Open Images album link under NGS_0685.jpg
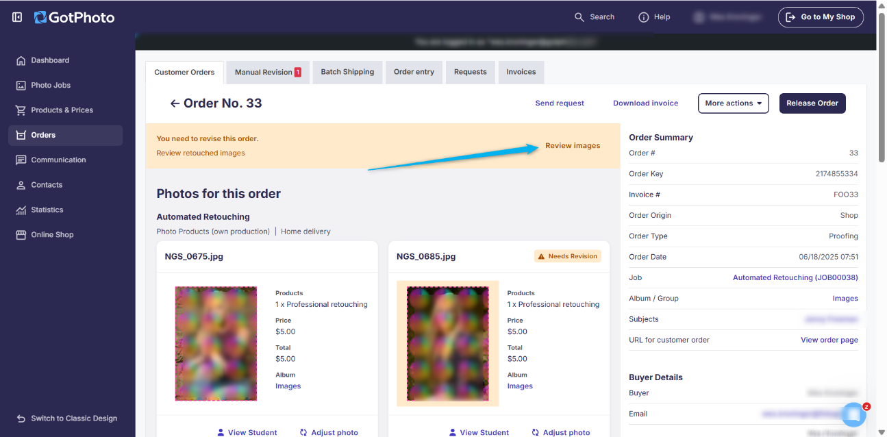Image resolution: width=887 pixels, height=437 pixels. click(520, 386)
